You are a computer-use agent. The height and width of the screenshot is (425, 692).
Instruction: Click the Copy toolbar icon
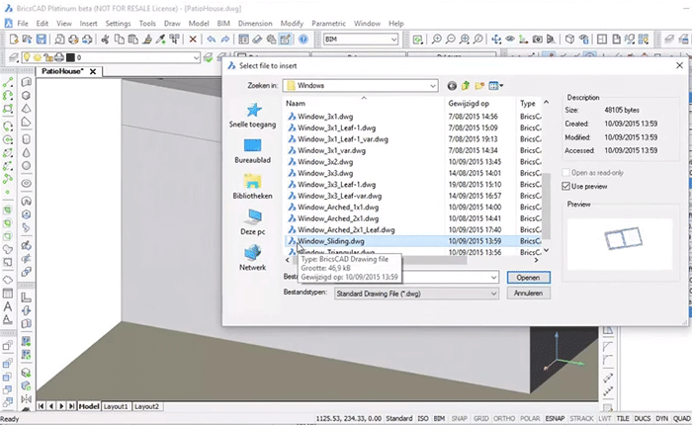tap(120, 40)
